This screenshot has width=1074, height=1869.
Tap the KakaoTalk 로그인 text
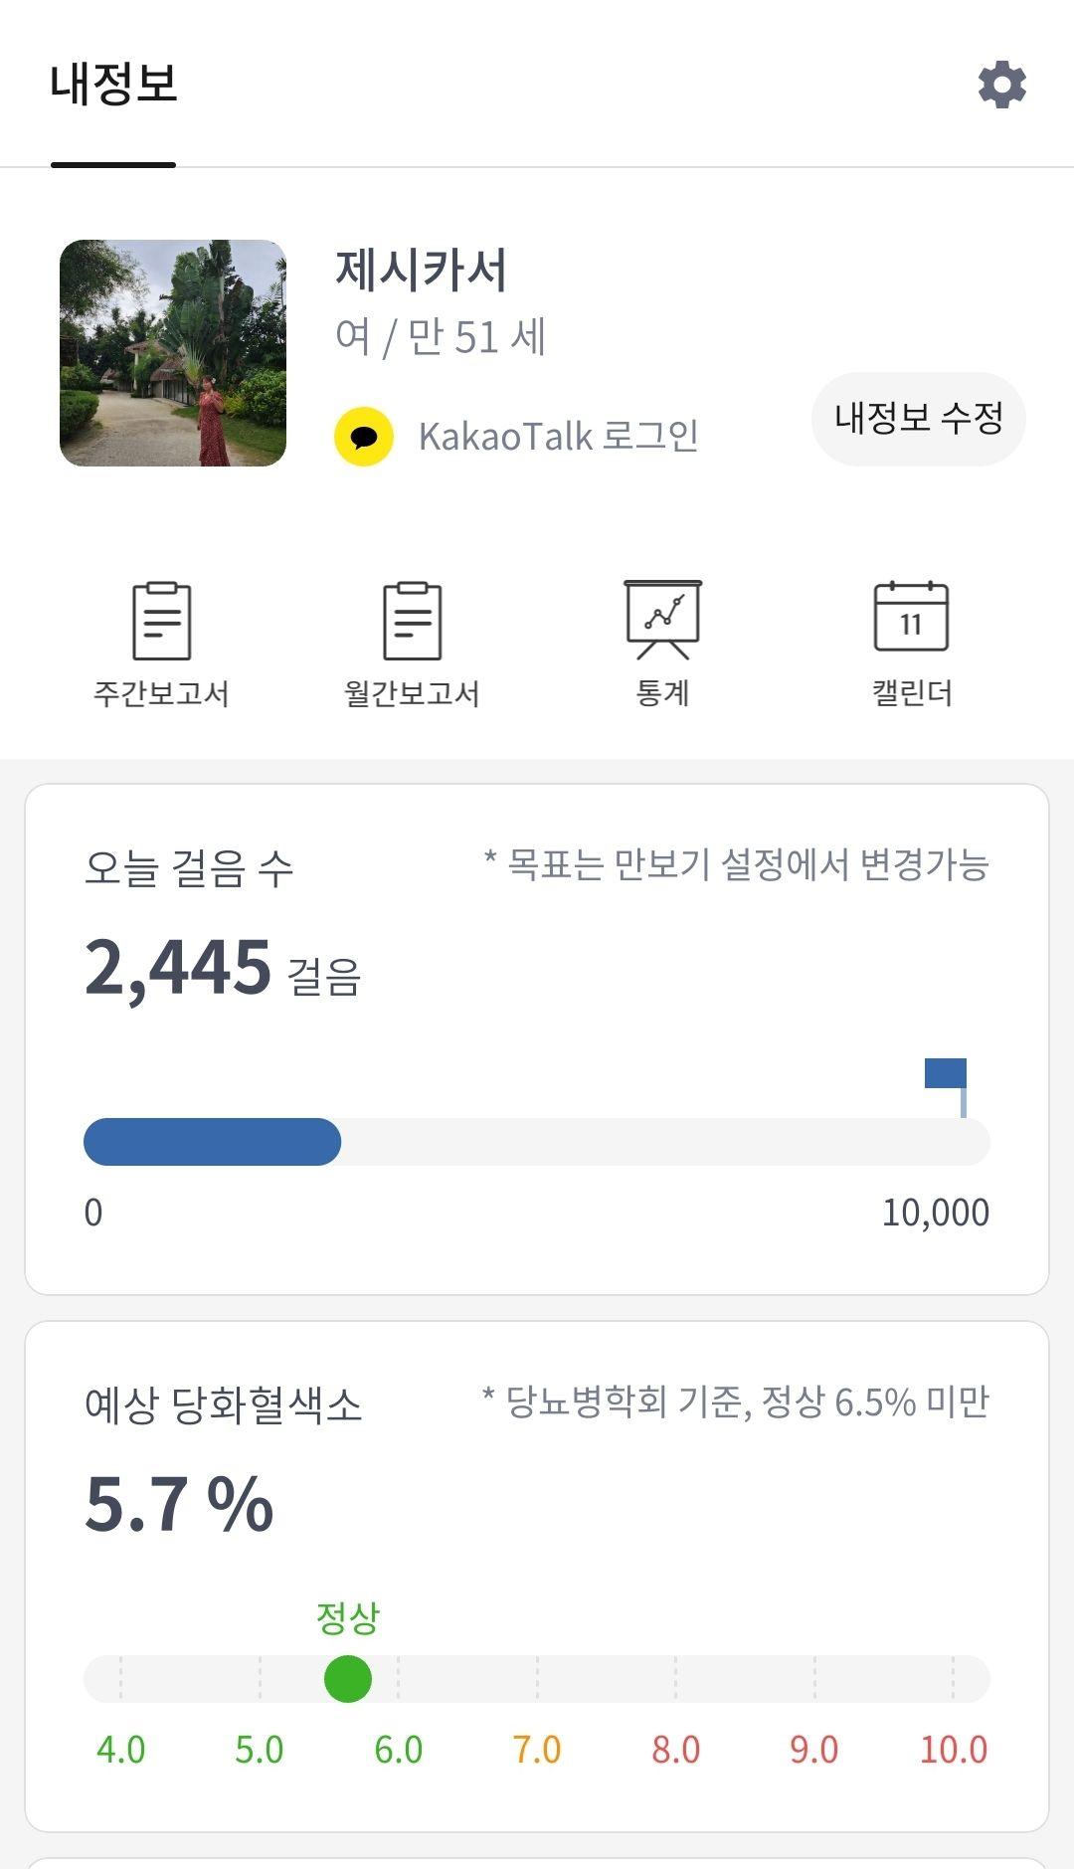click(x=558, y=437)
